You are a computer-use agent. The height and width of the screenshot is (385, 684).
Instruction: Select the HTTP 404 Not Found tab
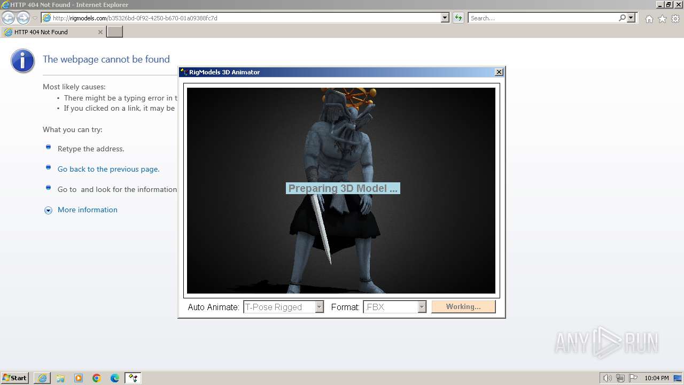pos(53,32)
